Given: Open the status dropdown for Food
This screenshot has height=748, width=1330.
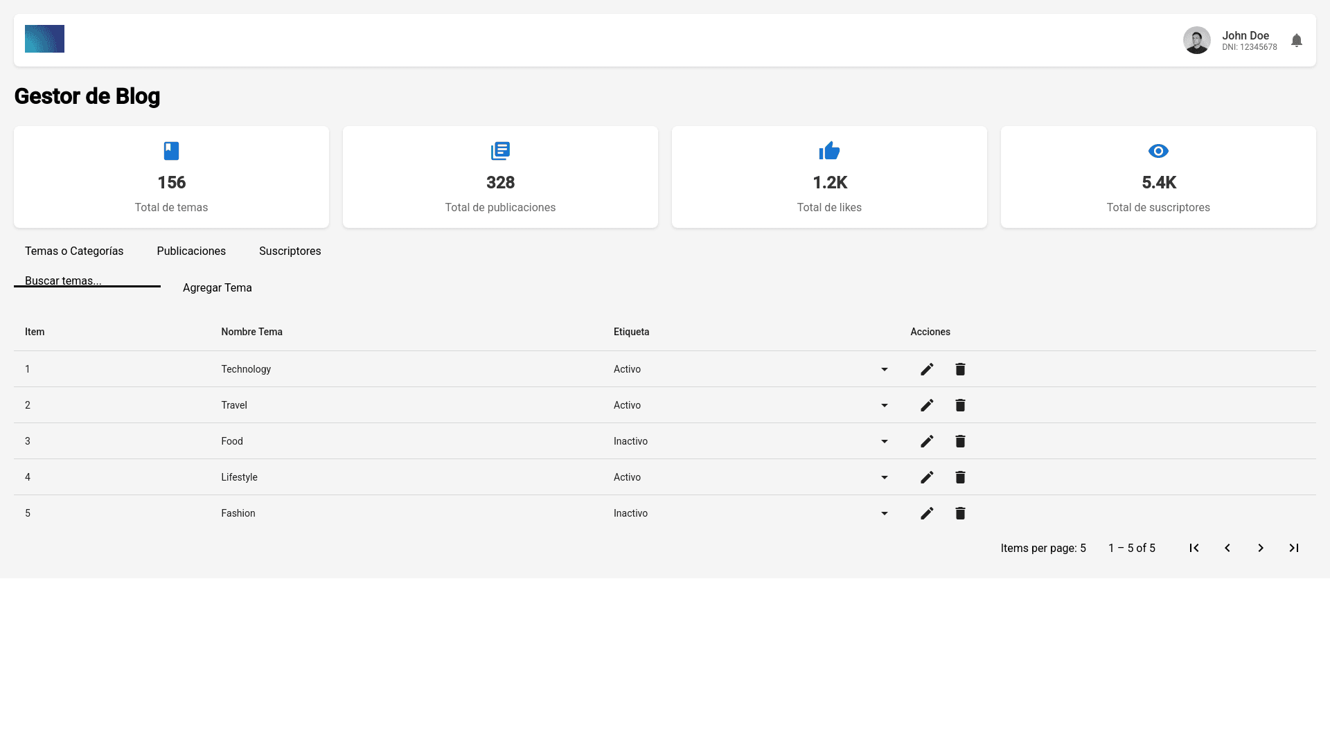Looking at the screenshot, I should tap(884, 441).
